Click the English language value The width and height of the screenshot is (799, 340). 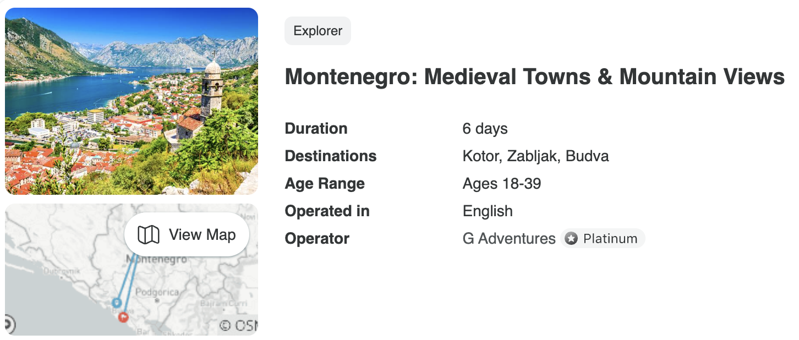pos(488,211)
